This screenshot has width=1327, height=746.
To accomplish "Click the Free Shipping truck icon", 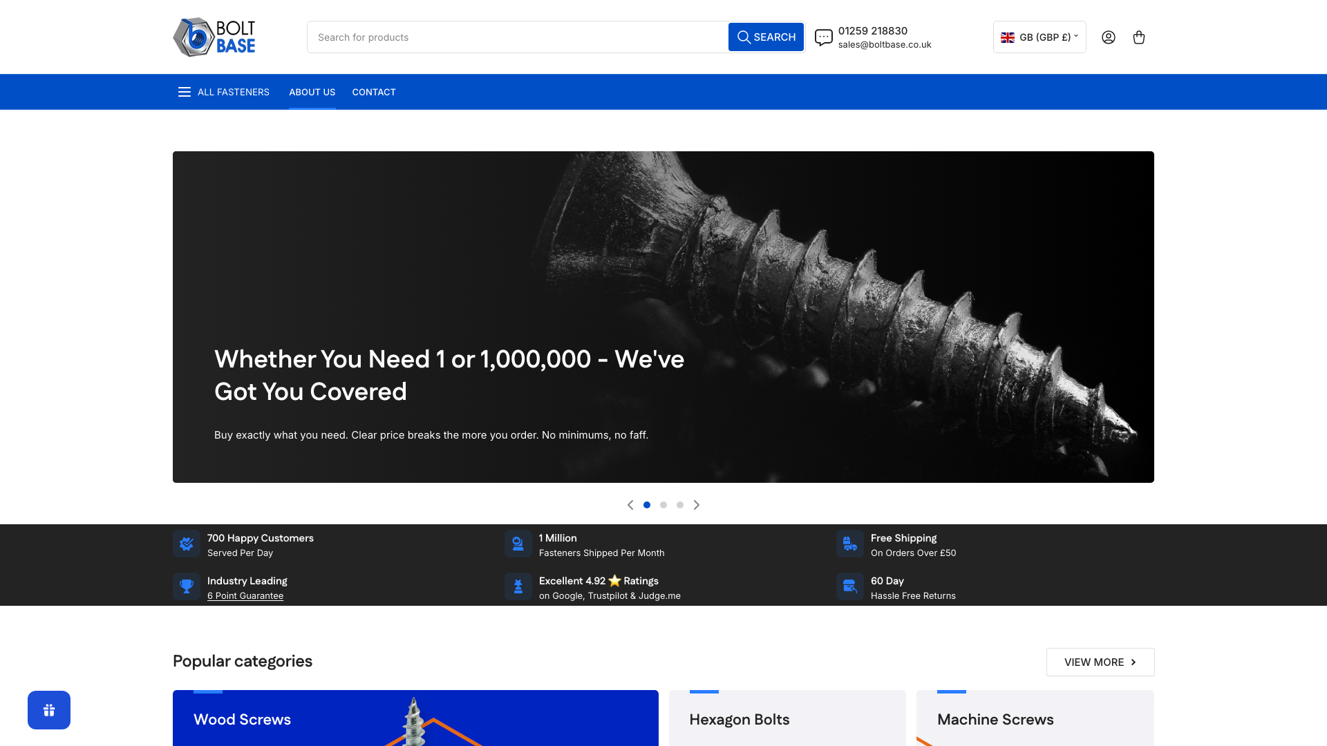I will point(850,544).
